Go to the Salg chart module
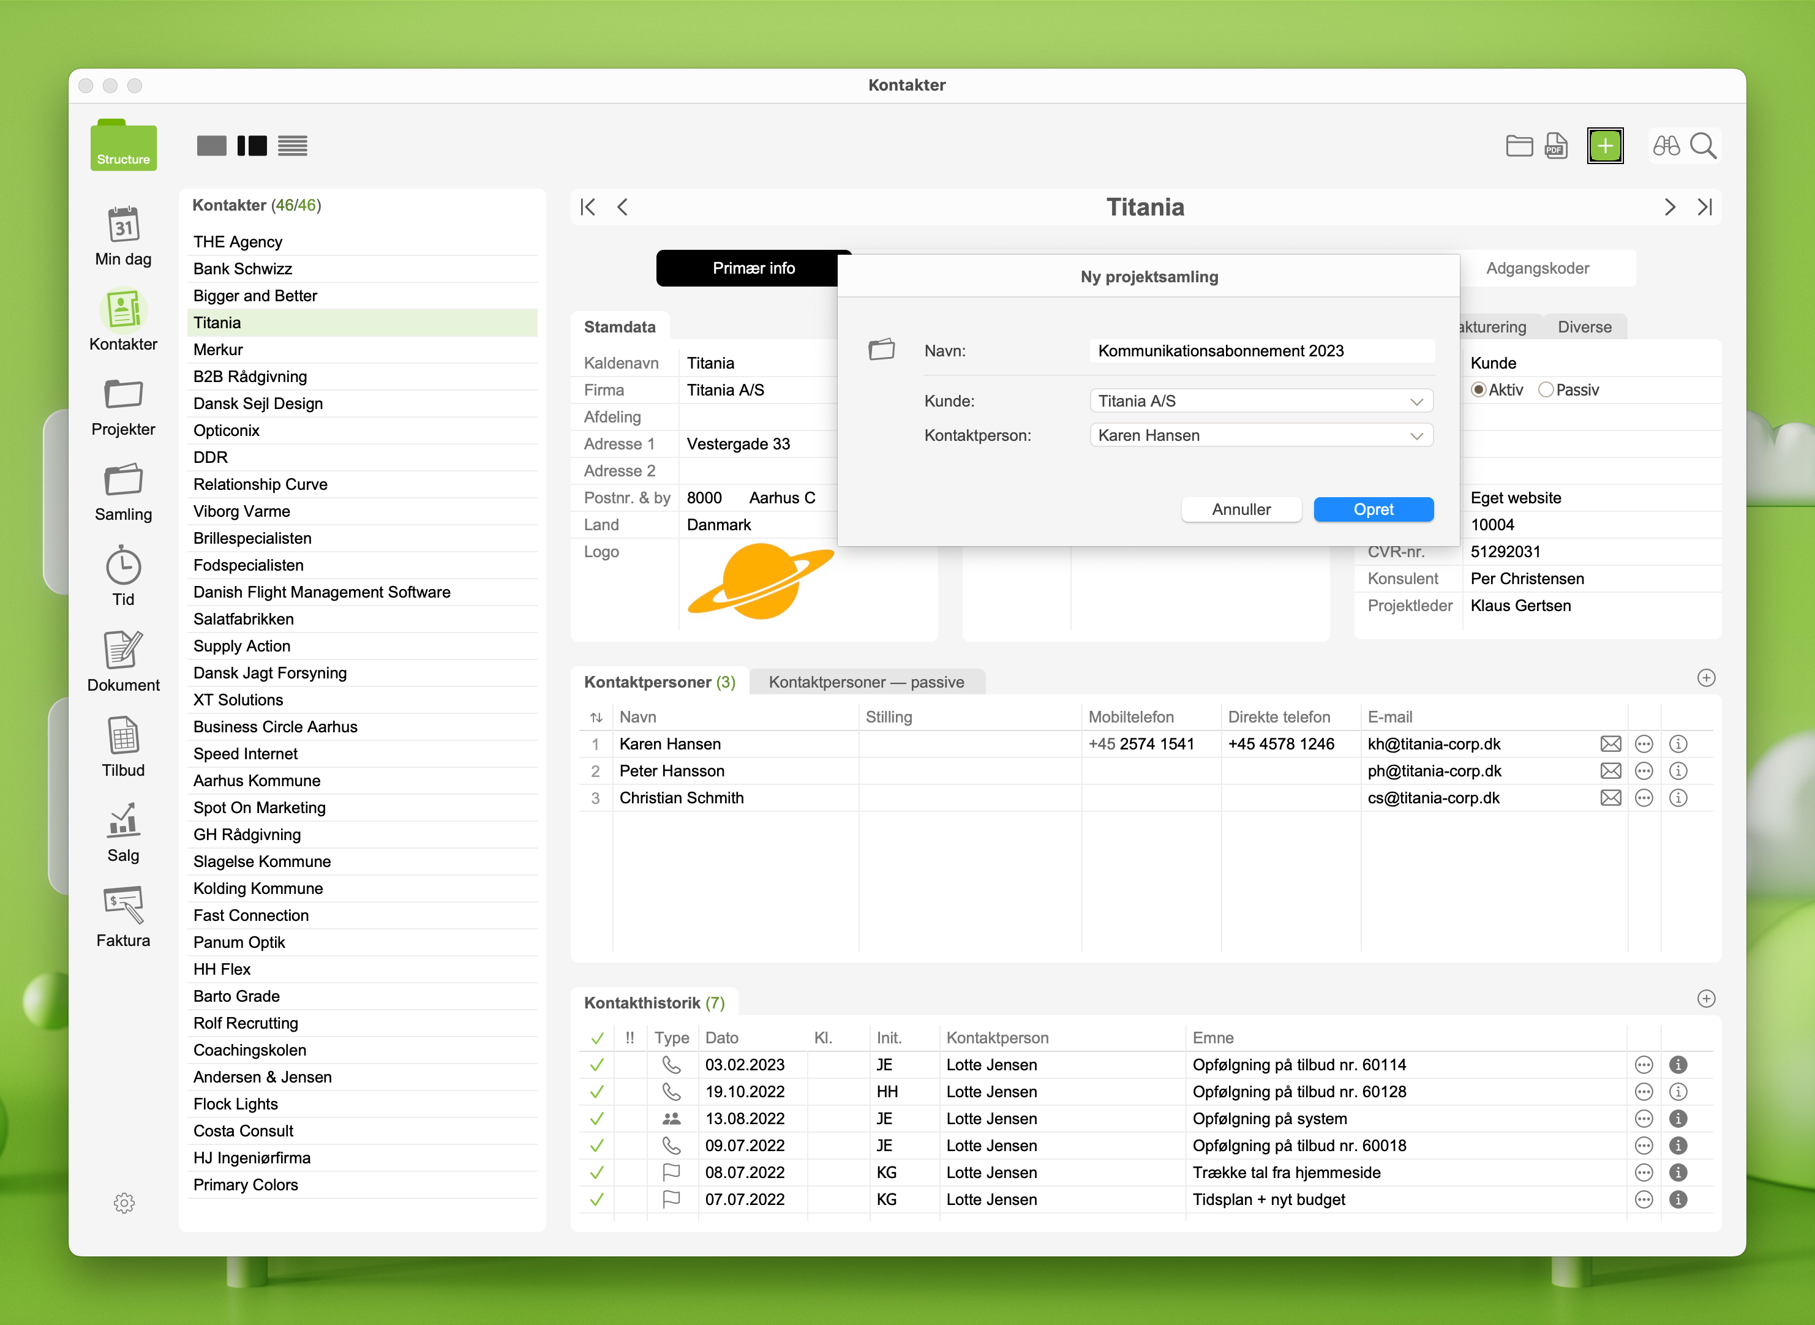Viewport: 1815px width, 1325px height. [124, 821]
